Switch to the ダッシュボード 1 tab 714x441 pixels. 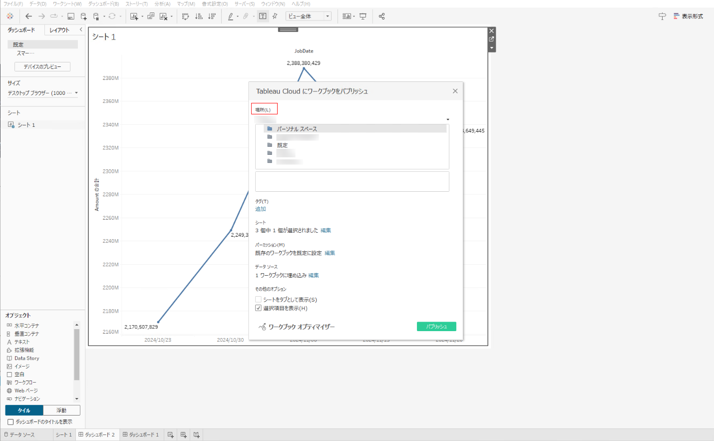pos(141,435)
